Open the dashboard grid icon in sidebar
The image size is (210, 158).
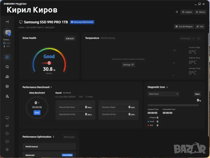pyautogui.click(x=7, y=57)
